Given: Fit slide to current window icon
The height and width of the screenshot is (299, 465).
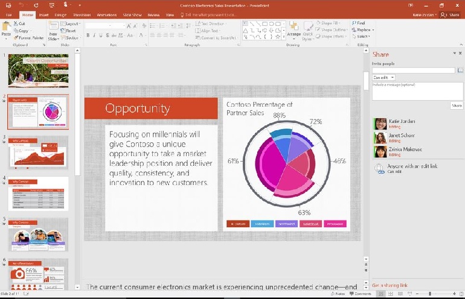Looking at the screenshot, I should click(x=461, y=294).
